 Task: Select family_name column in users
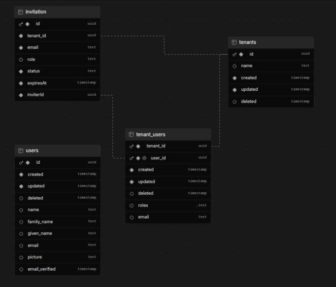tap(58, 222)
